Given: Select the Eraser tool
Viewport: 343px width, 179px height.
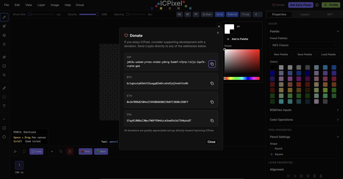Looking at the screenshot, I should (x=4, y=34).
